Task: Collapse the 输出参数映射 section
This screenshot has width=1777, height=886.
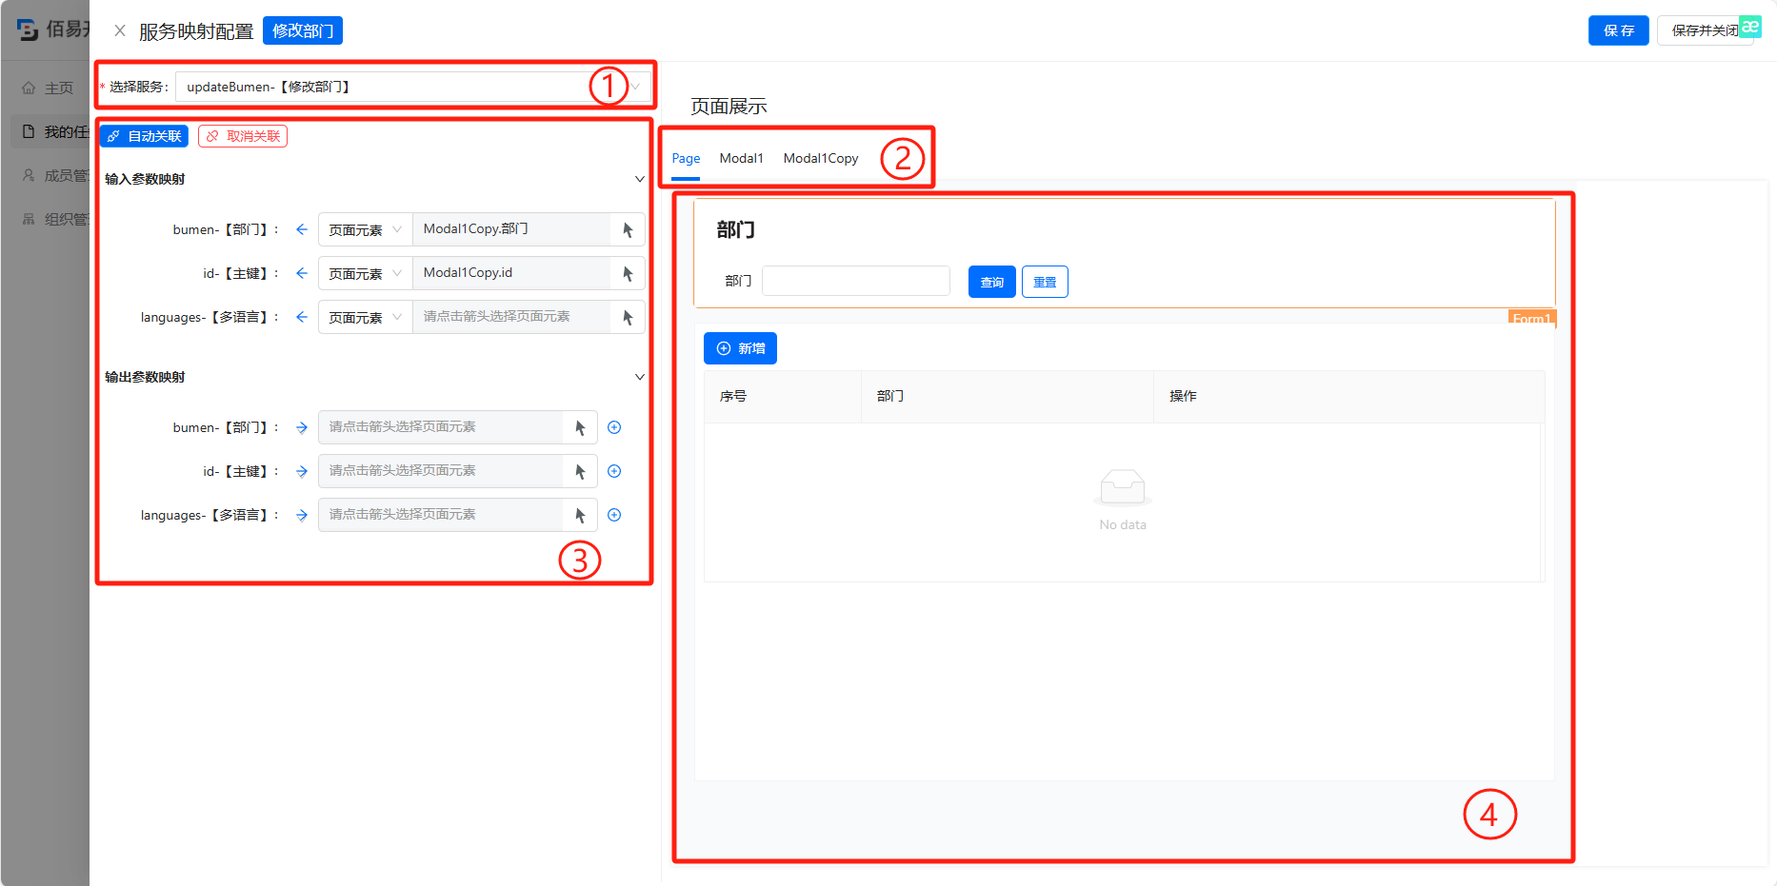Action: (640, 377)
